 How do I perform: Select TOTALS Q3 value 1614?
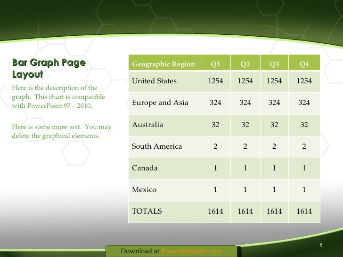[274, 212]
